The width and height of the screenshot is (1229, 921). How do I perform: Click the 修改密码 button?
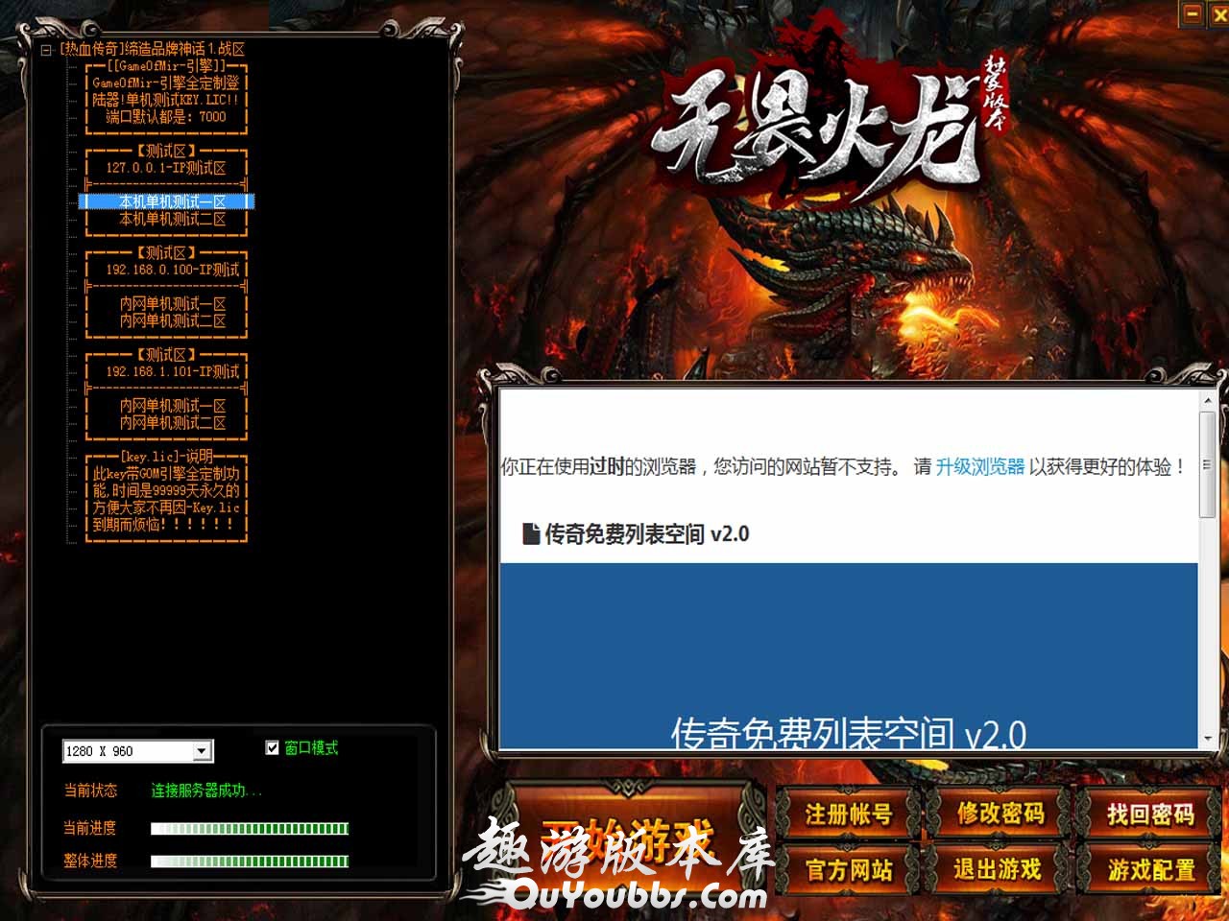click(1000, 815)
